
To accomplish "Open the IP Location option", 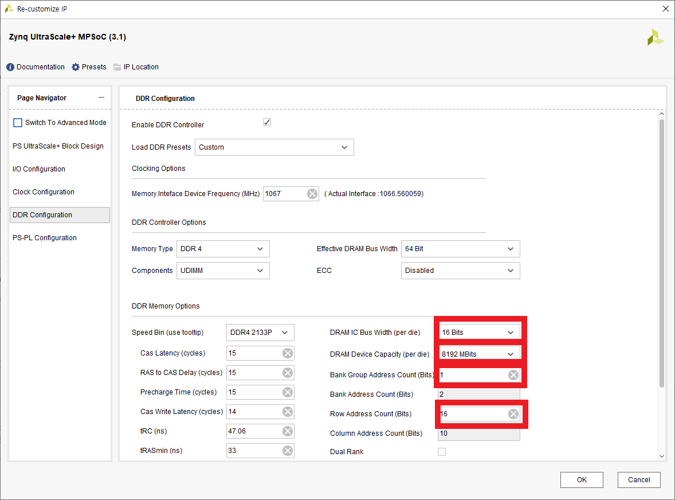I will coord(141,67).
